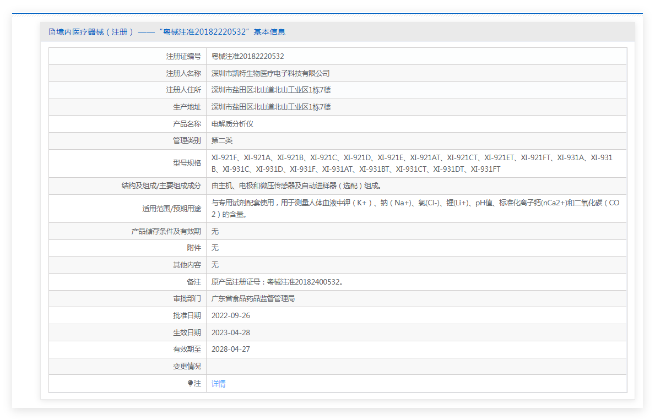Click 无 in the 其他内容 row
This screenshot has width=655, height=420.
click(215, 265)
